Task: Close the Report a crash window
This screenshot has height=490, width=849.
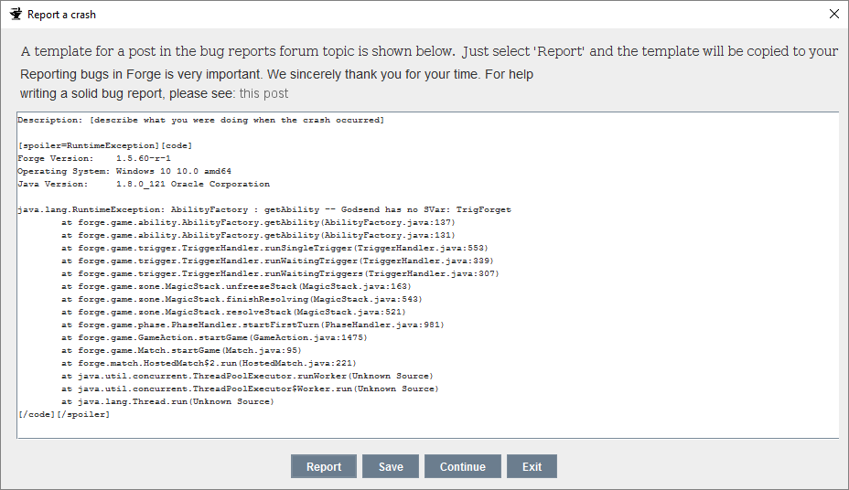Action: [x=833, y=14]
